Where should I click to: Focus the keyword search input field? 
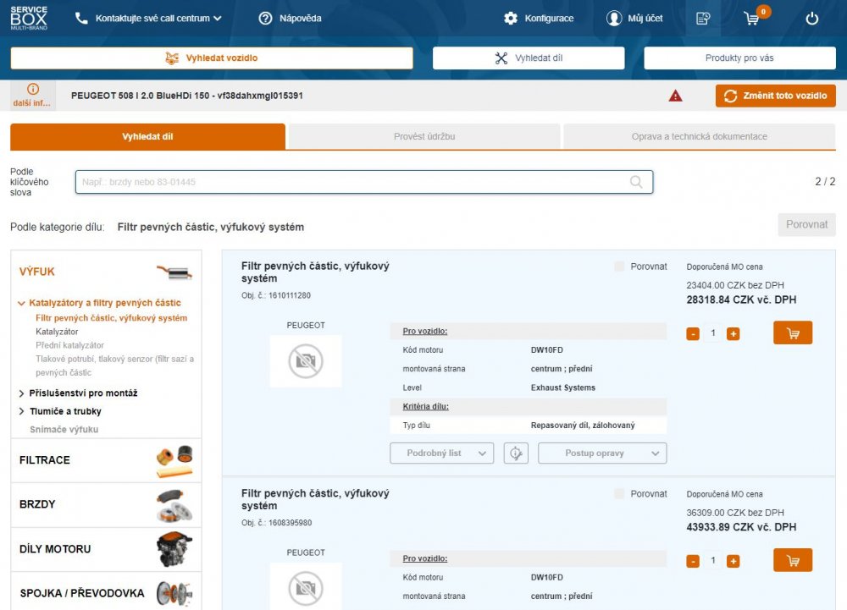pyautogui.click(x=364, y=182)
